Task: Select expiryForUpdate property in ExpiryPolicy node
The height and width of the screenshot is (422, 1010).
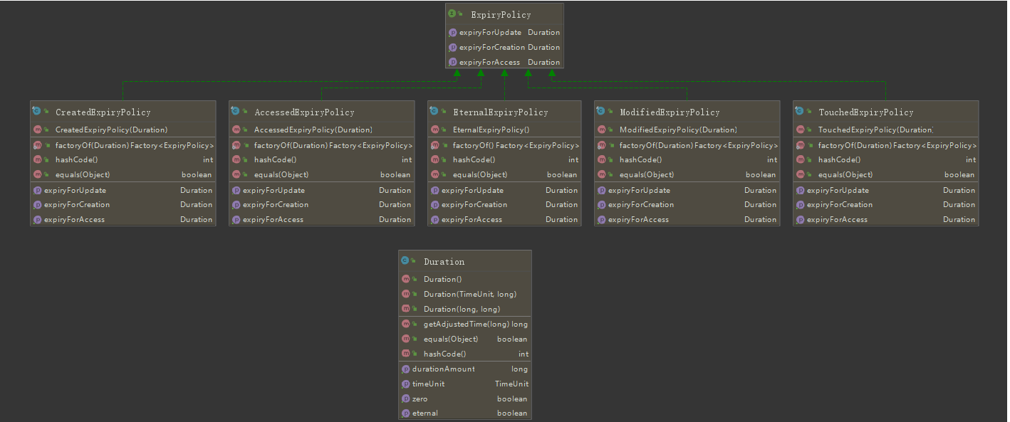Action: [x=504, y=33]
